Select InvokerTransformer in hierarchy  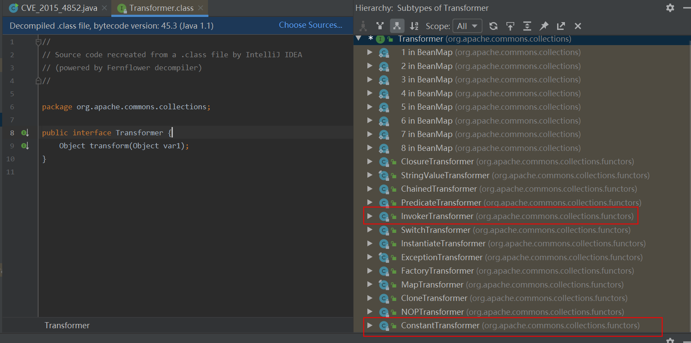pos(517,216)
